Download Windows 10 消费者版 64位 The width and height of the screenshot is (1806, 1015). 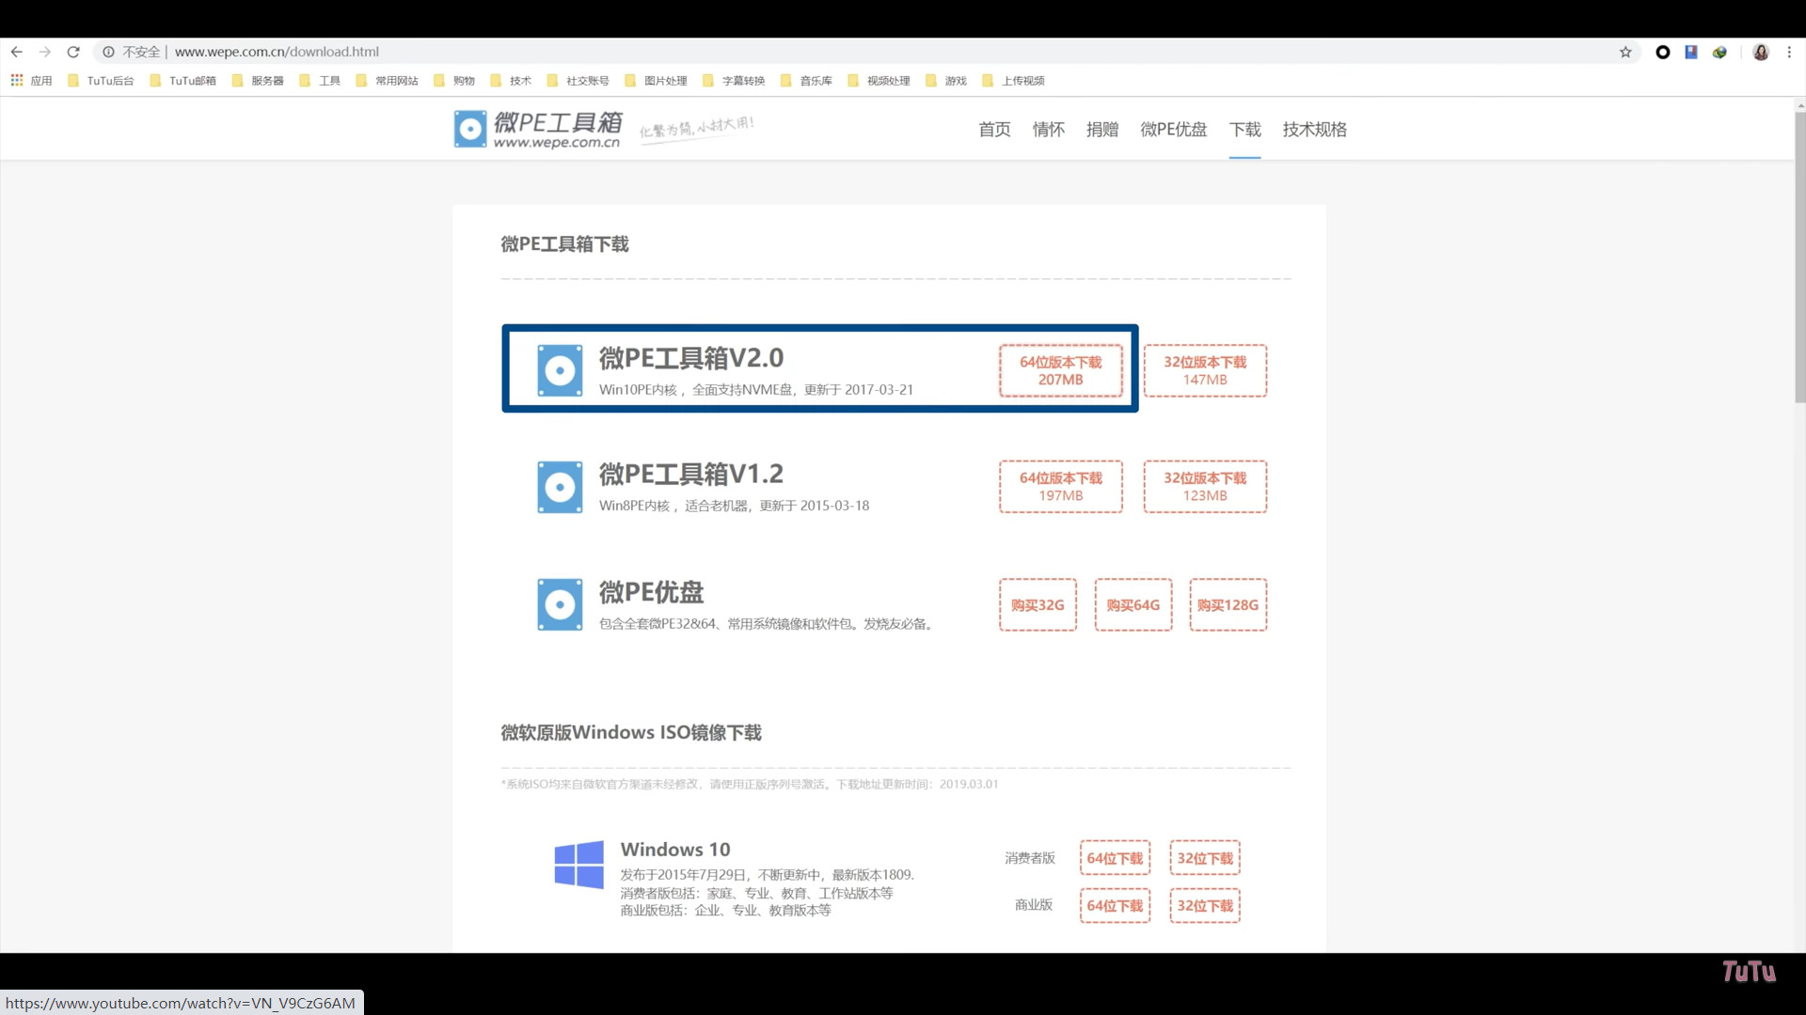(1115, 858)
